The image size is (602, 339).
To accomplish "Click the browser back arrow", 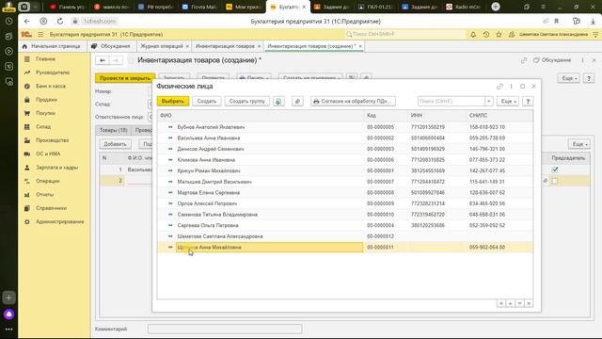I will pyautogui.click(x=26, y=21).
